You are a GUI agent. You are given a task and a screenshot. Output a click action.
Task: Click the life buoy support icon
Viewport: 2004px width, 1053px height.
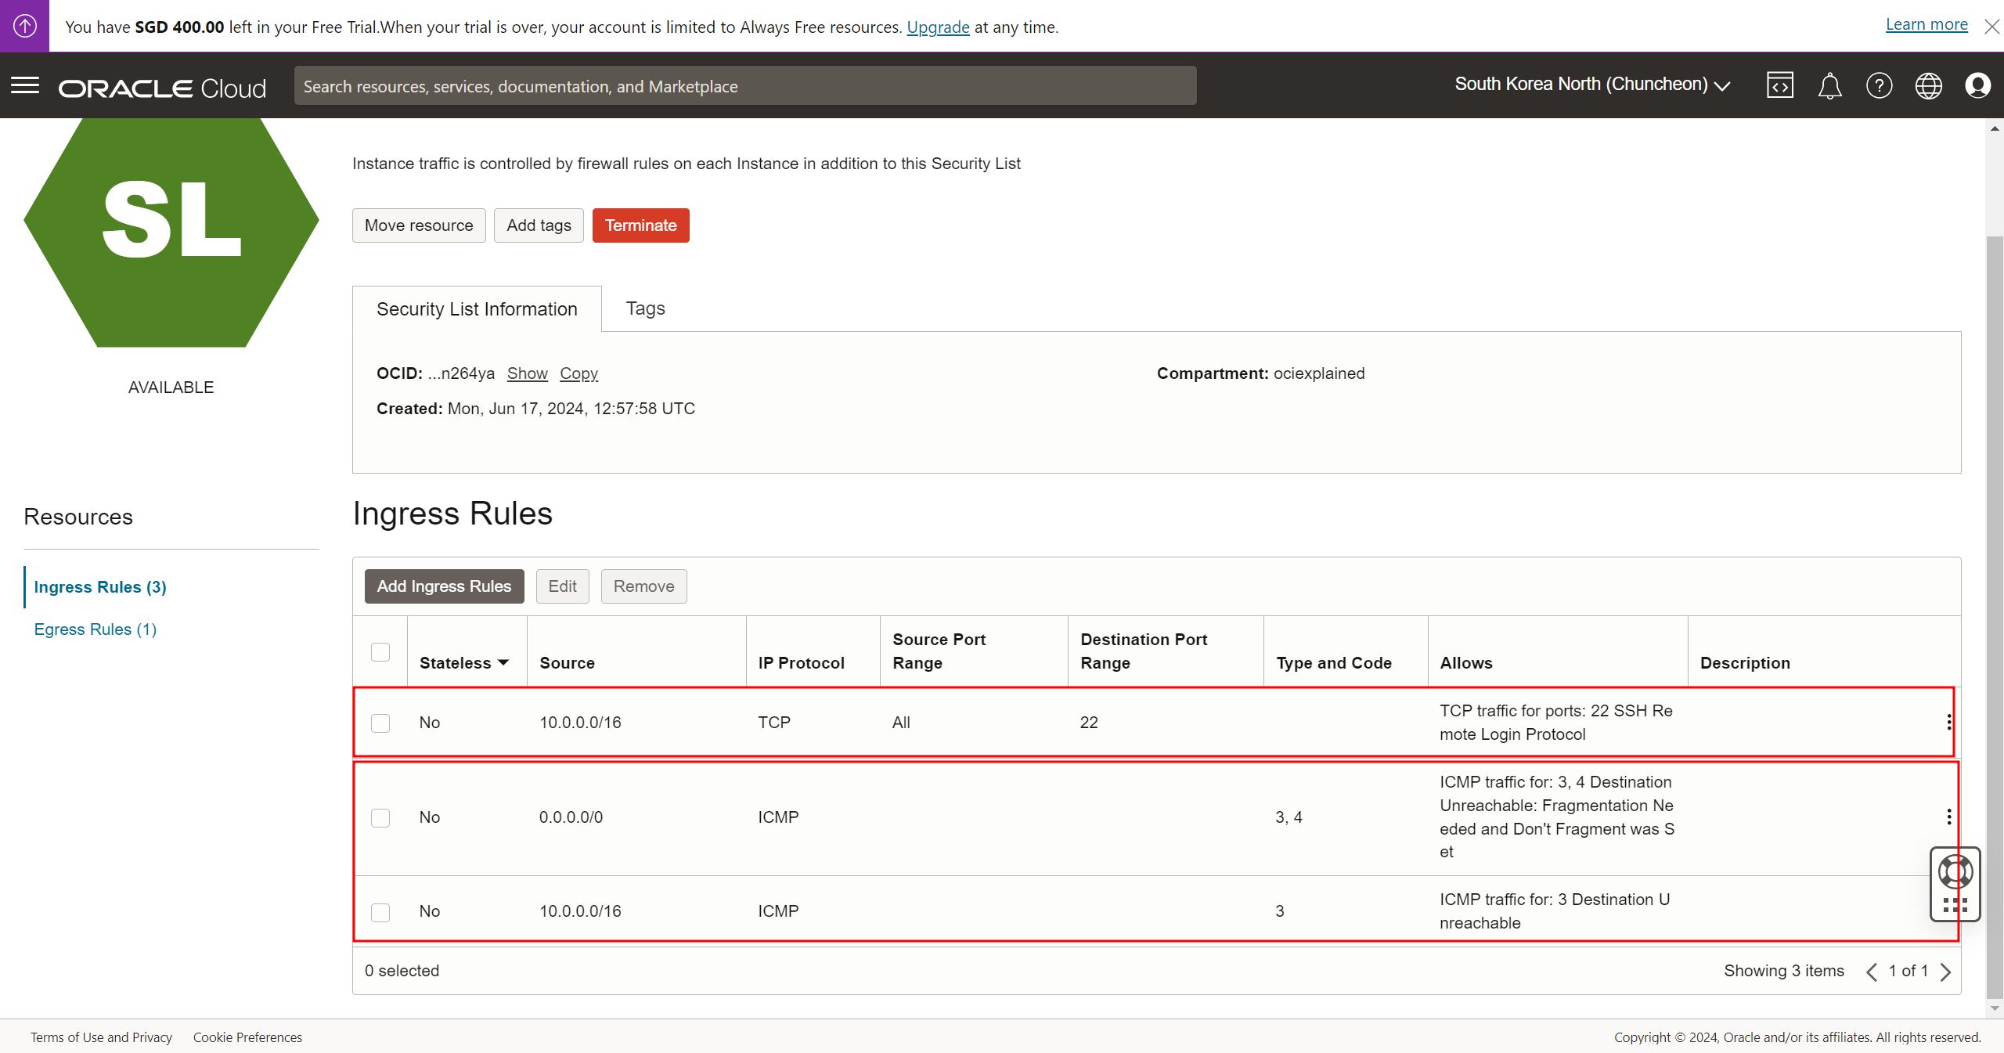(x=1955, y=871)
